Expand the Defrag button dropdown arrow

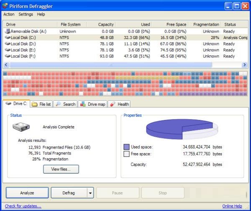coord(90,193)
